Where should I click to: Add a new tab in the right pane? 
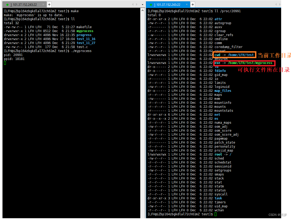coord(193,5)
